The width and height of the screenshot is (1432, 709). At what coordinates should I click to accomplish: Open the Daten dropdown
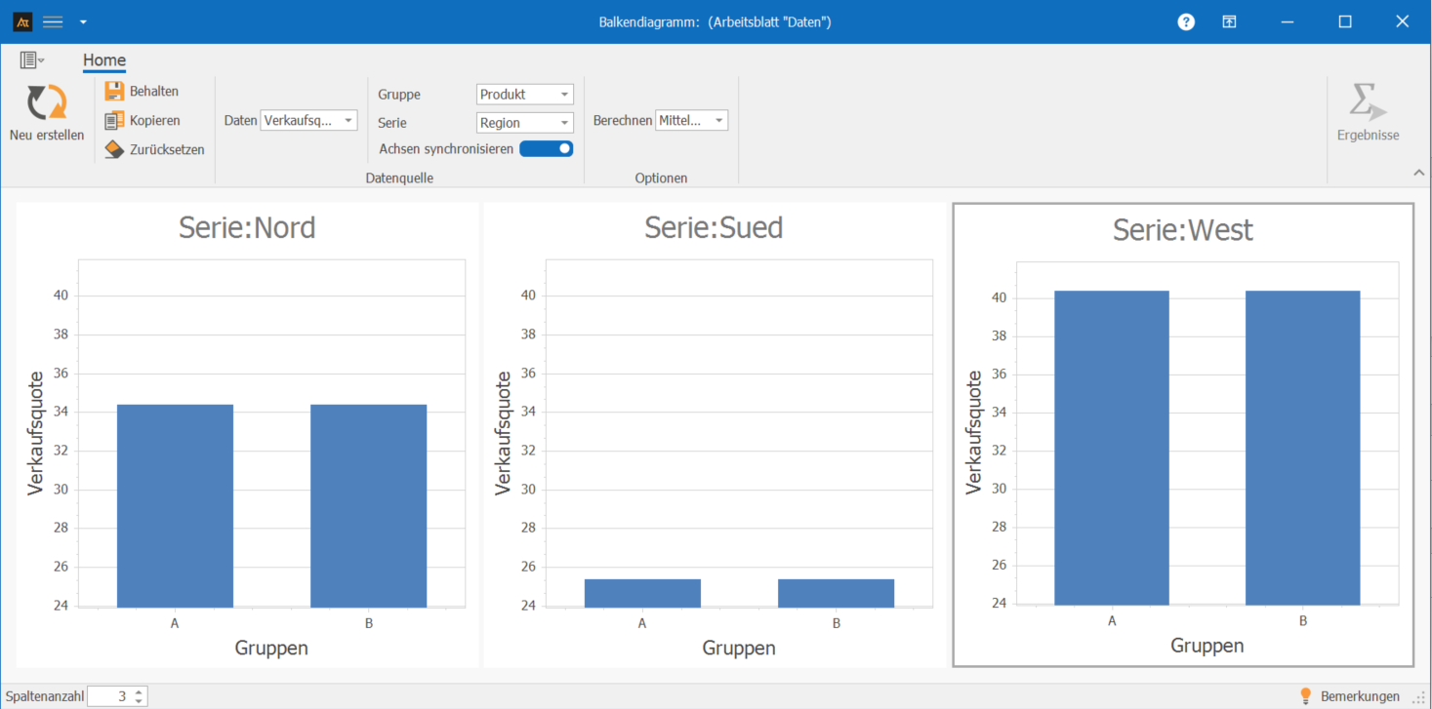pos(308,121)
